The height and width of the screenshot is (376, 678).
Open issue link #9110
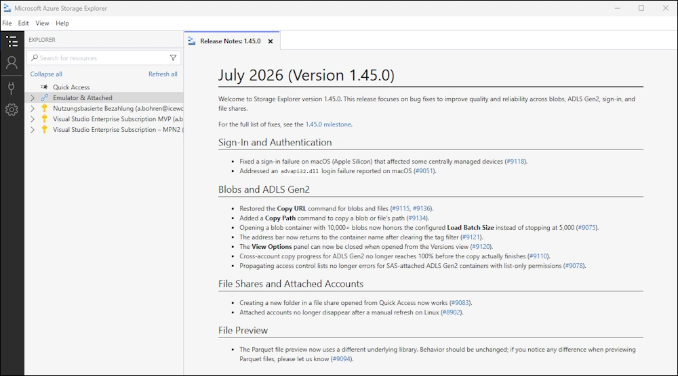(538, 256)
